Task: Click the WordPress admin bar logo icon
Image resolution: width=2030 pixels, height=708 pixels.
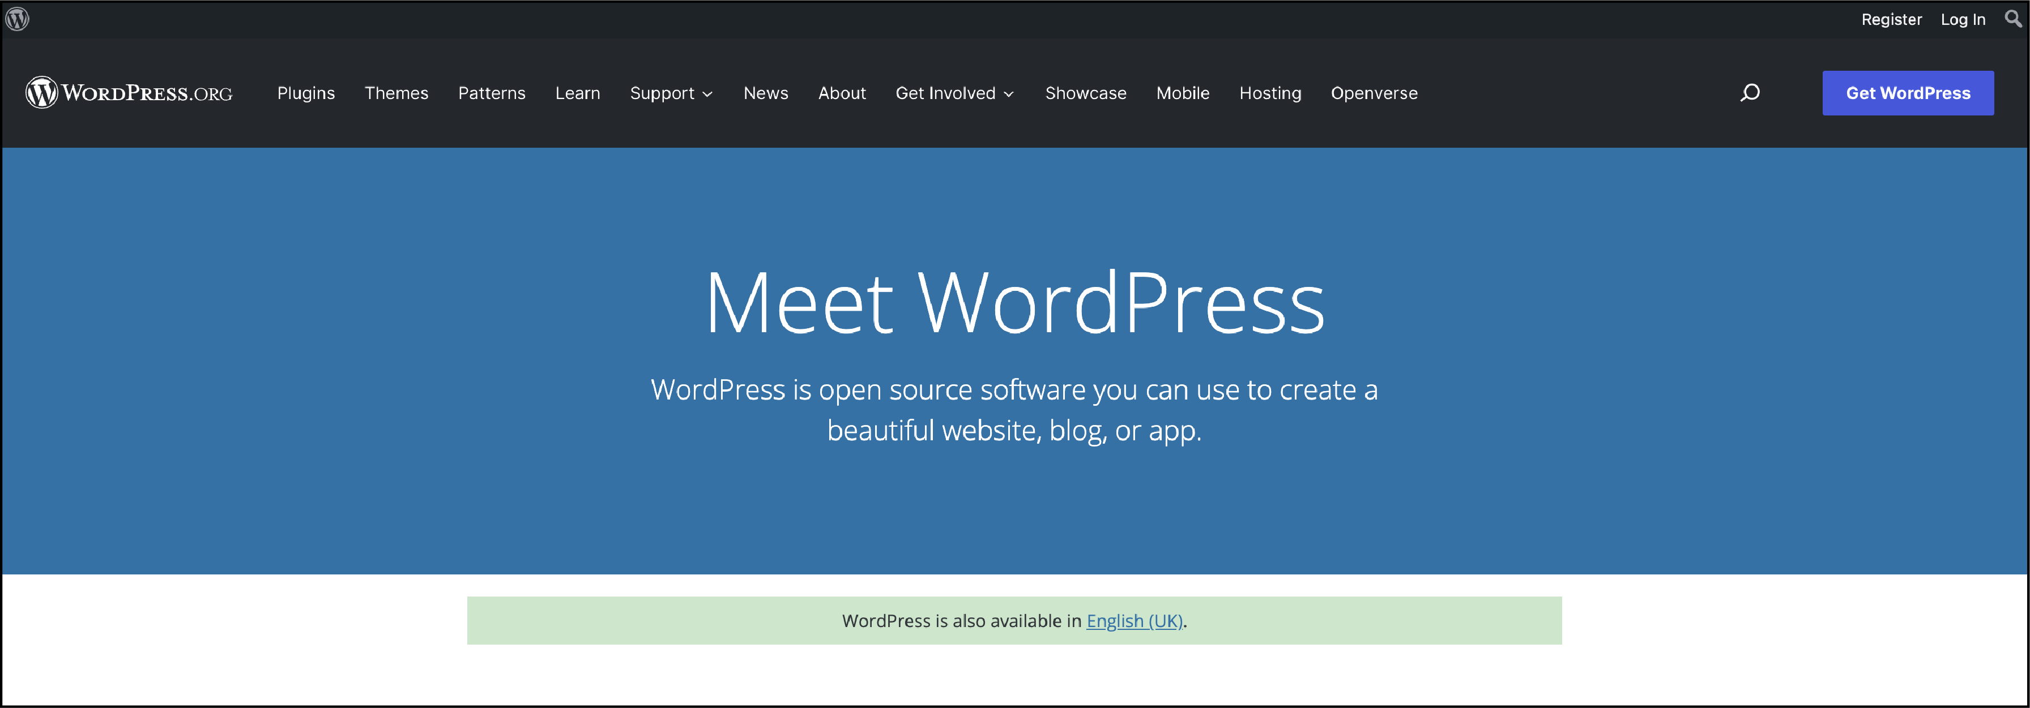Action: (18, 19)
